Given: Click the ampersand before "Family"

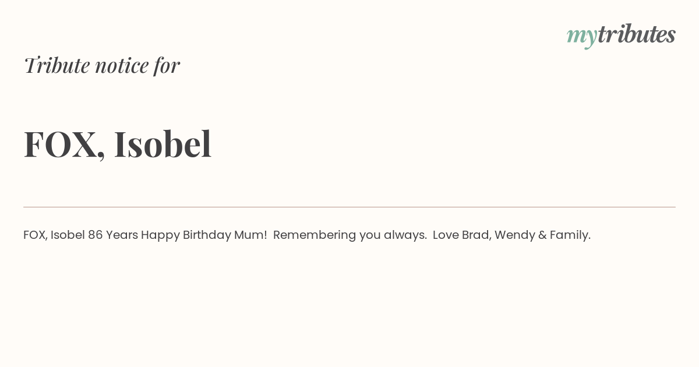Looking at the screenshot, I should (542, 235).
